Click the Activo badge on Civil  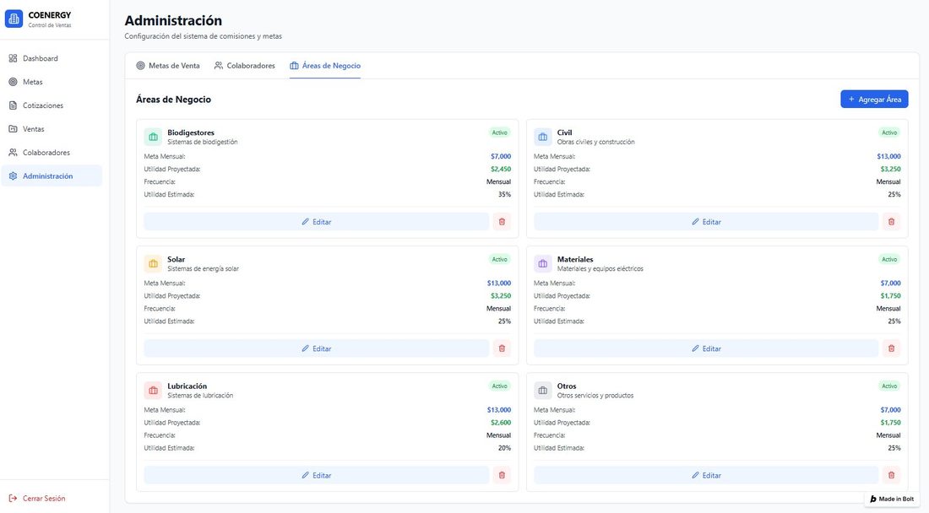click(x=889, y=132)
